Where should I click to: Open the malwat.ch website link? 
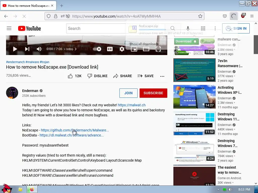coord(132,105)
